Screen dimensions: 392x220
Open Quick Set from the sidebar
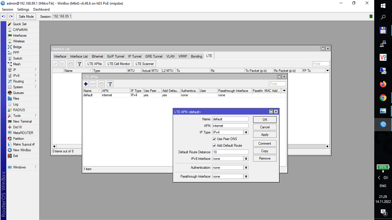click(x=20, y=24)
